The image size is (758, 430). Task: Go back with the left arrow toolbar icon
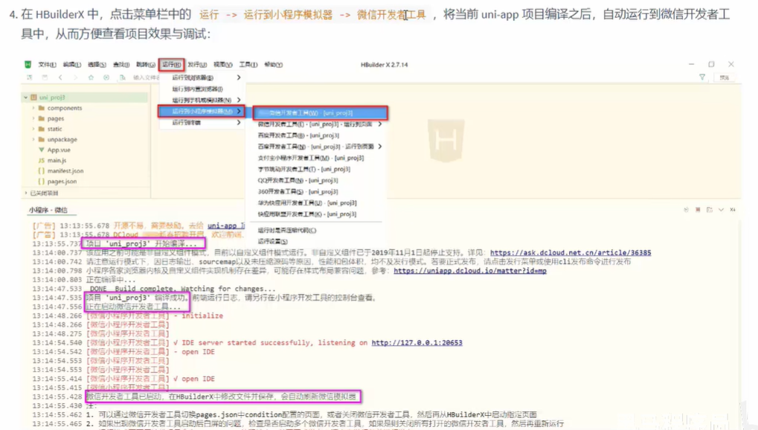(60, 77)
